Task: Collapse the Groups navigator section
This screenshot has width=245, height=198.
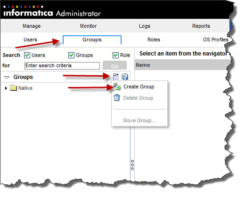Action: coord(7,77)
